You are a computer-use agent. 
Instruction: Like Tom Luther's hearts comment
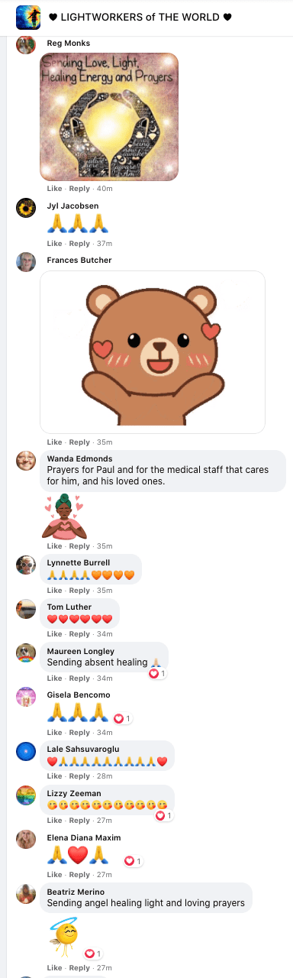pyautogui.click(x=54, y=634)
